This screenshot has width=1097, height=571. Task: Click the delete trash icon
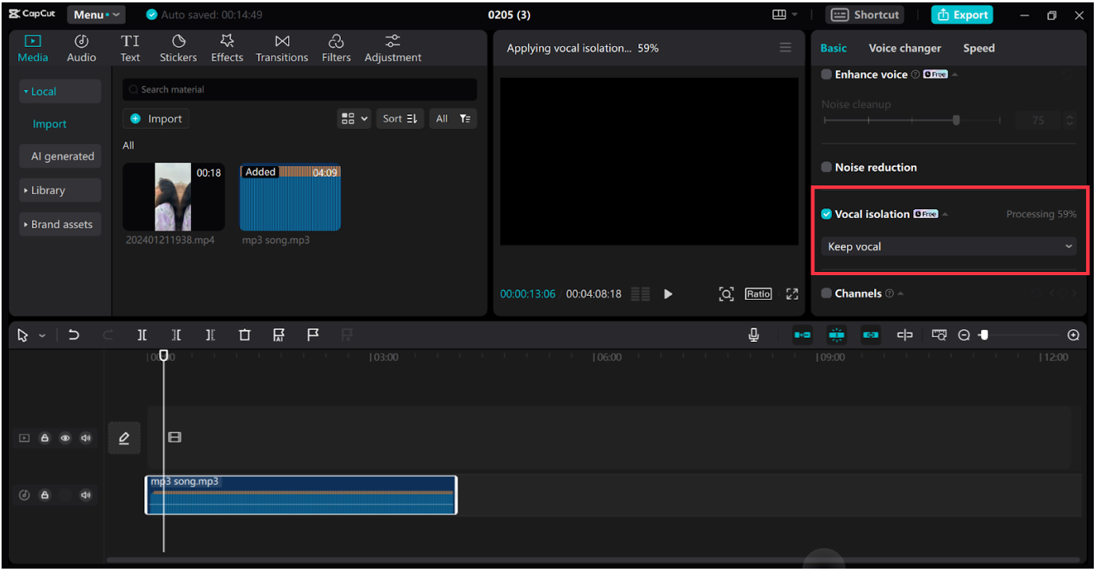(244, 336)
